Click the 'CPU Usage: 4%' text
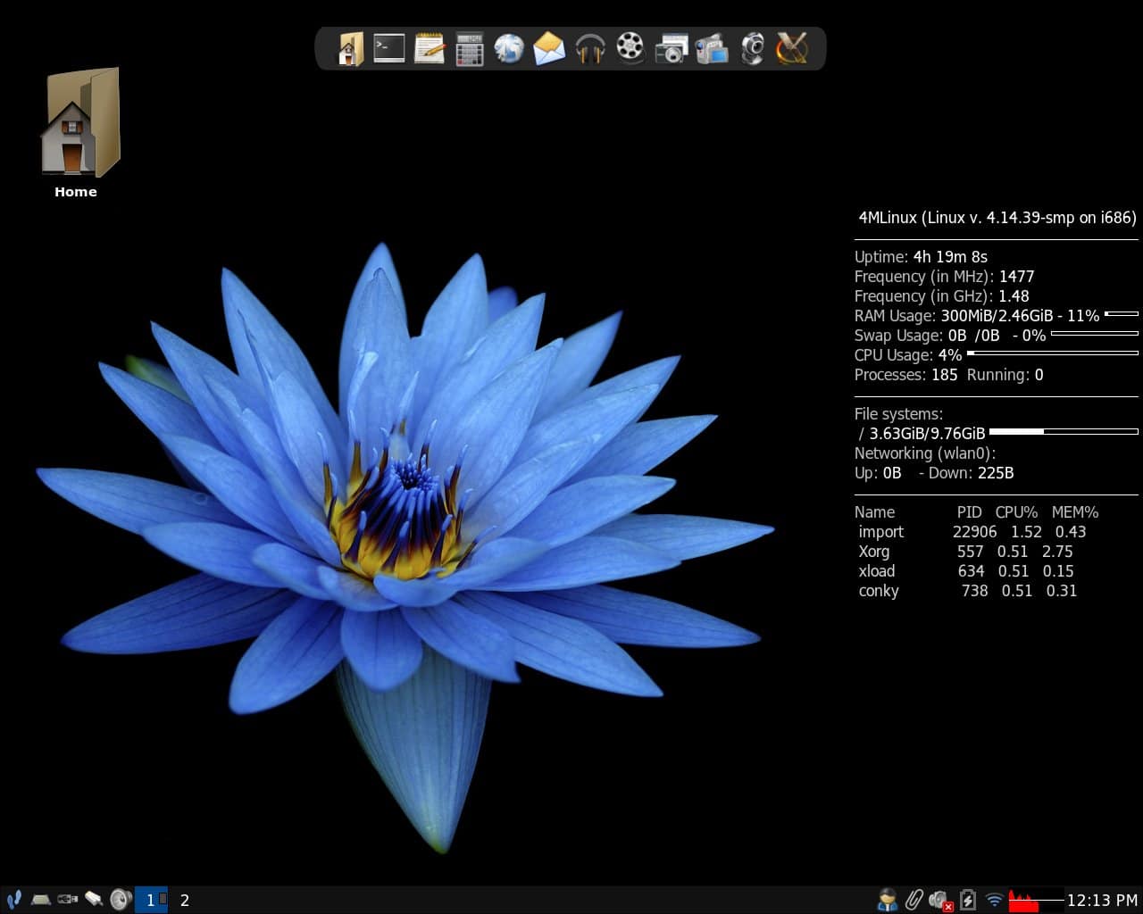The height and width of the screenshot is (914, 1143). pyautogui.click(x=908, y=355)
